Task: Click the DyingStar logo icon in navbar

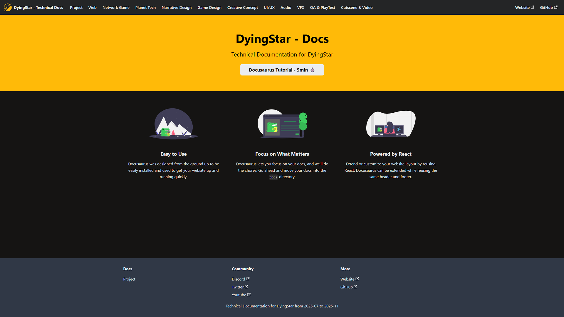Action: [x=7, y=7]
